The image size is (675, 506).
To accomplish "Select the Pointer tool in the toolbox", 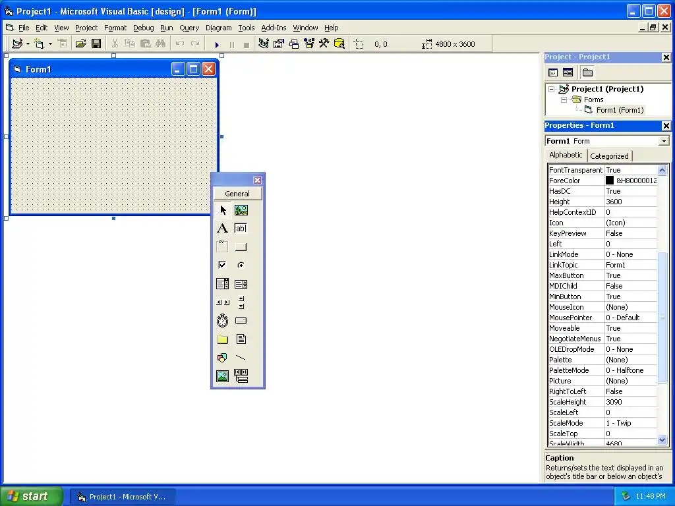I will coord(223,210).
